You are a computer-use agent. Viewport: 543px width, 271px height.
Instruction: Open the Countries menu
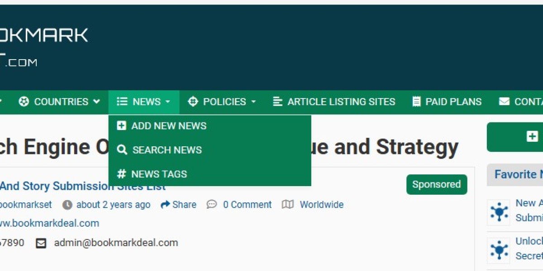pyautogui.click(x=59, y=102)
